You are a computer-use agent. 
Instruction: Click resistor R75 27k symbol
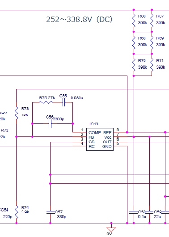46,102
